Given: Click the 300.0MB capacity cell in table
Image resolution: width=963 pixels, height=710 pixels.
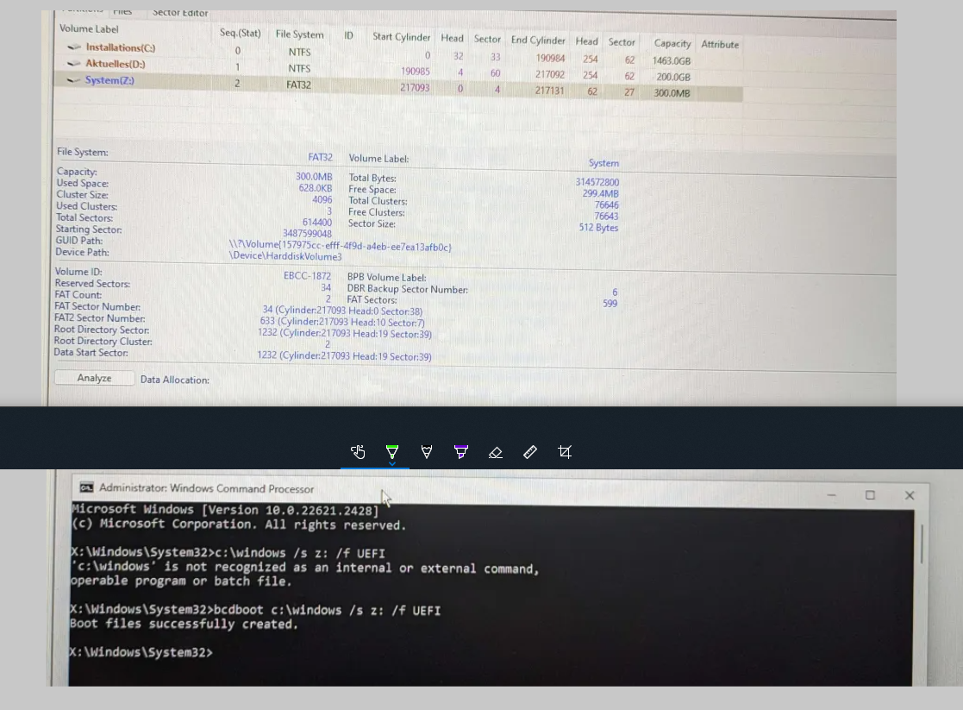Looking at the screenshot, I should [x=672, y=93].
